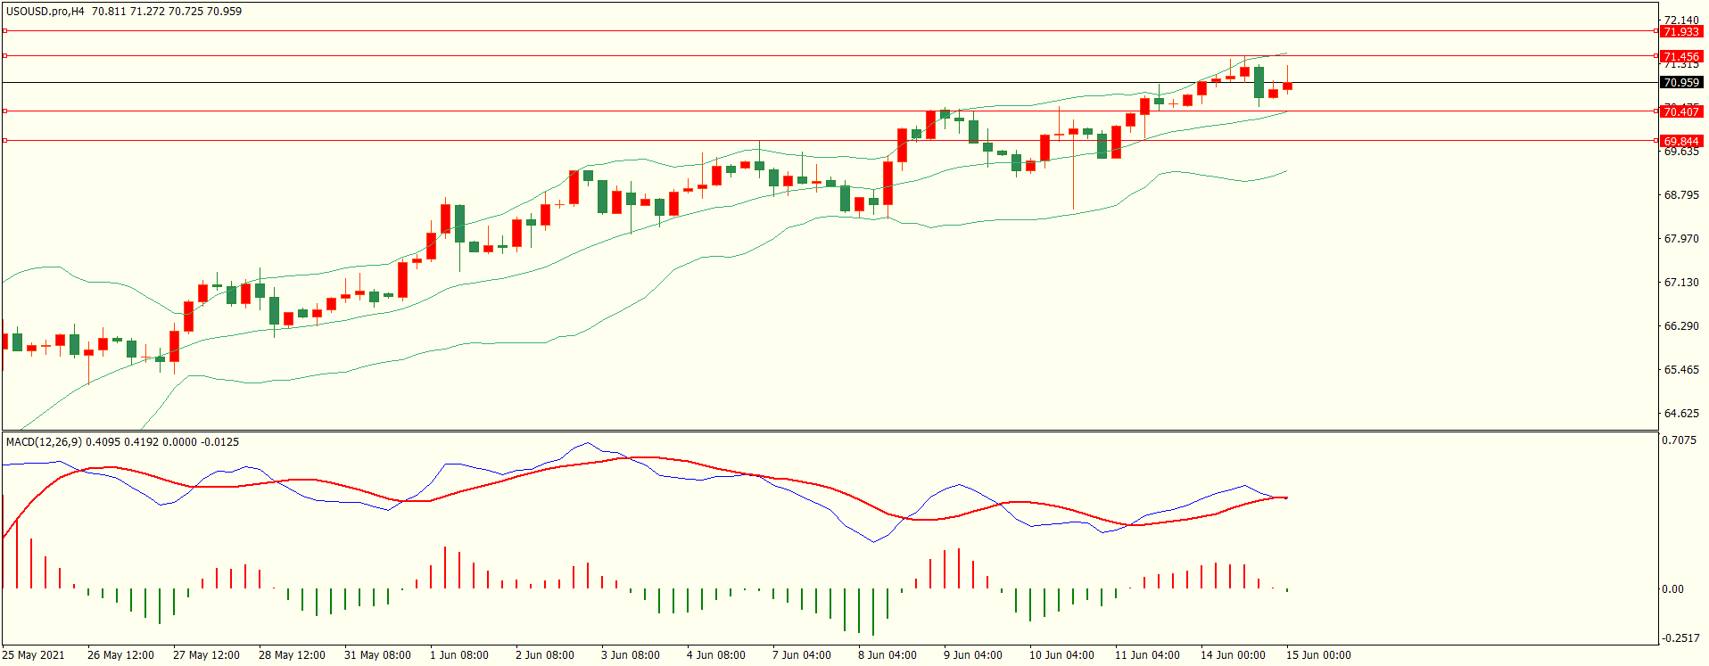Click the 64.625 price axis value
The height and width of the screenshot is (666, 1709).
coord(1681,413)
